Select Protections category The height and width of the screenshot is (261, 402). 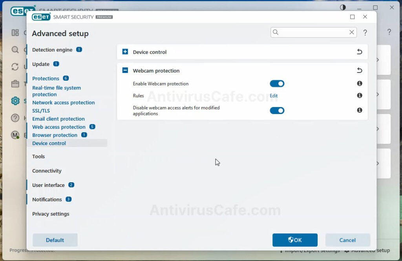(x=46, y=78)
